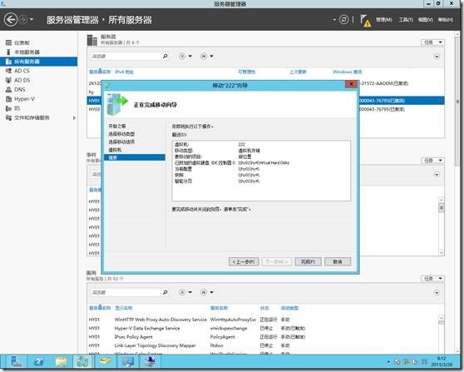Open Server Manager from the taskbar
This screenshot has height=372, width=464.
click(16, 362)
